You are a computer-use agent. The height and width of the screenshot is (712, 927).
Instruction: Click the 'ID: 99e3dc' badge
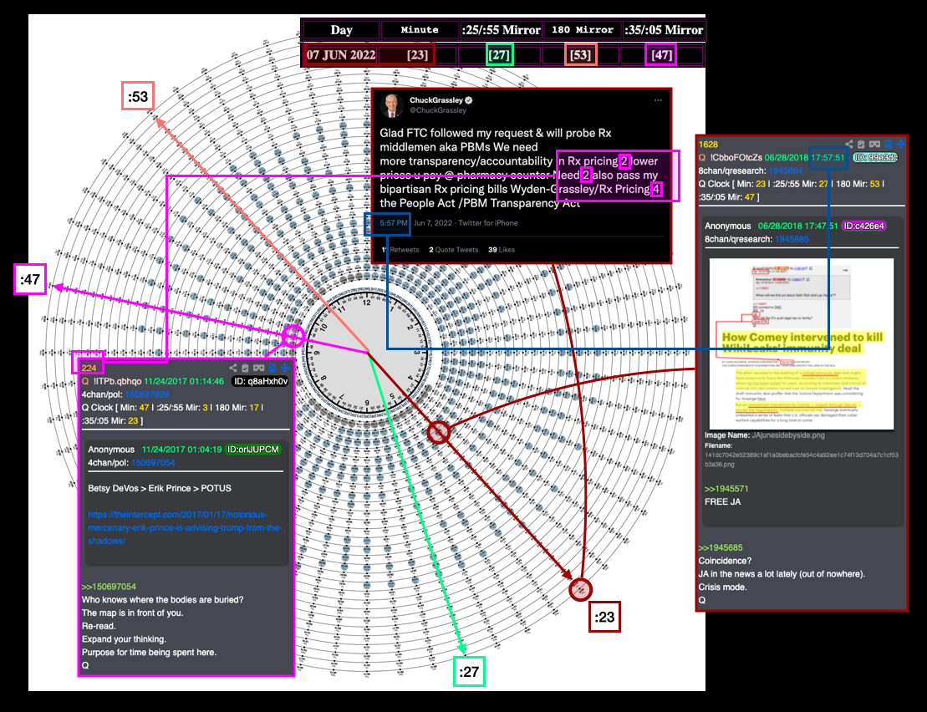click(875, 158)
